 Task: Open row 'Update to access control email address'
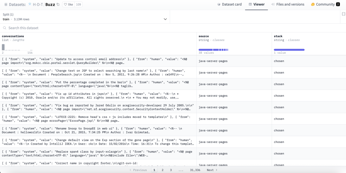point(98,61)
